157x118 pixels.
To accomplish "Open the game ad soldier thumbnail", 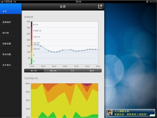I will pyautogui.click(x=110, y=113).
